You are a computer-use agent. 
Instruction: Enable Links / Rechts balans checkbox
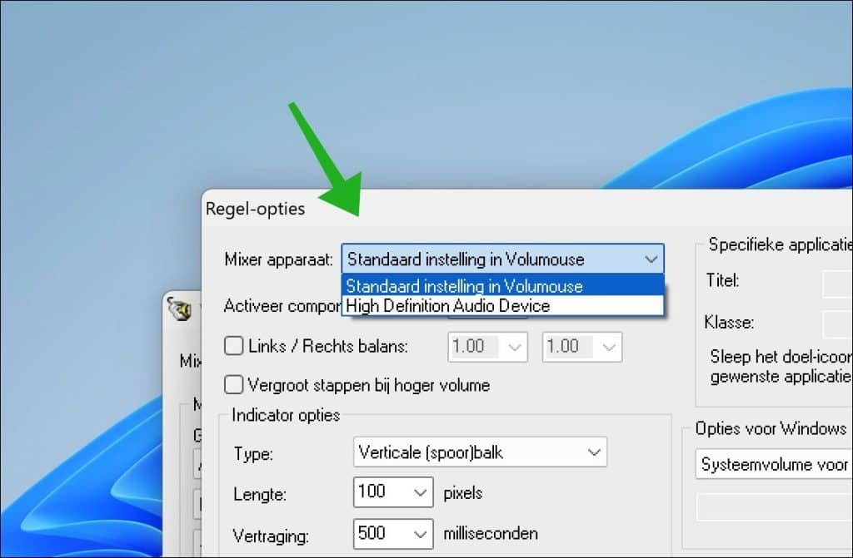pos(234,346)
